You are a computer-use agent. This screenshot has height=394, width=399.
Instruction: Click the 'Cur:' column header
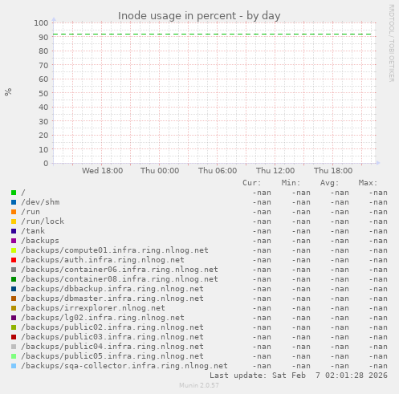[251, 183]
